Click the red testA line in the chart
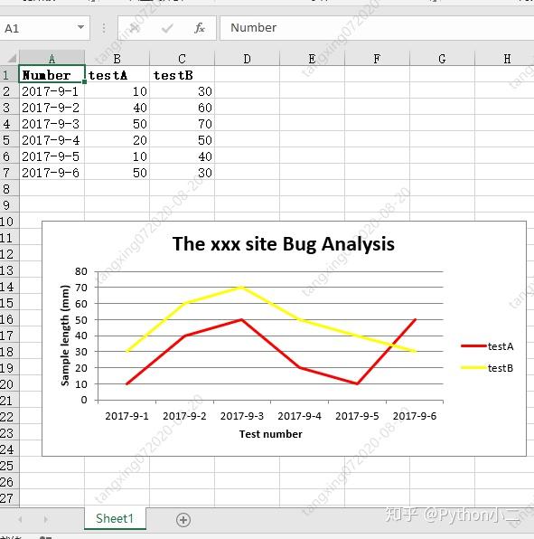This screenshot has width=534, height=539. (270, 344)
